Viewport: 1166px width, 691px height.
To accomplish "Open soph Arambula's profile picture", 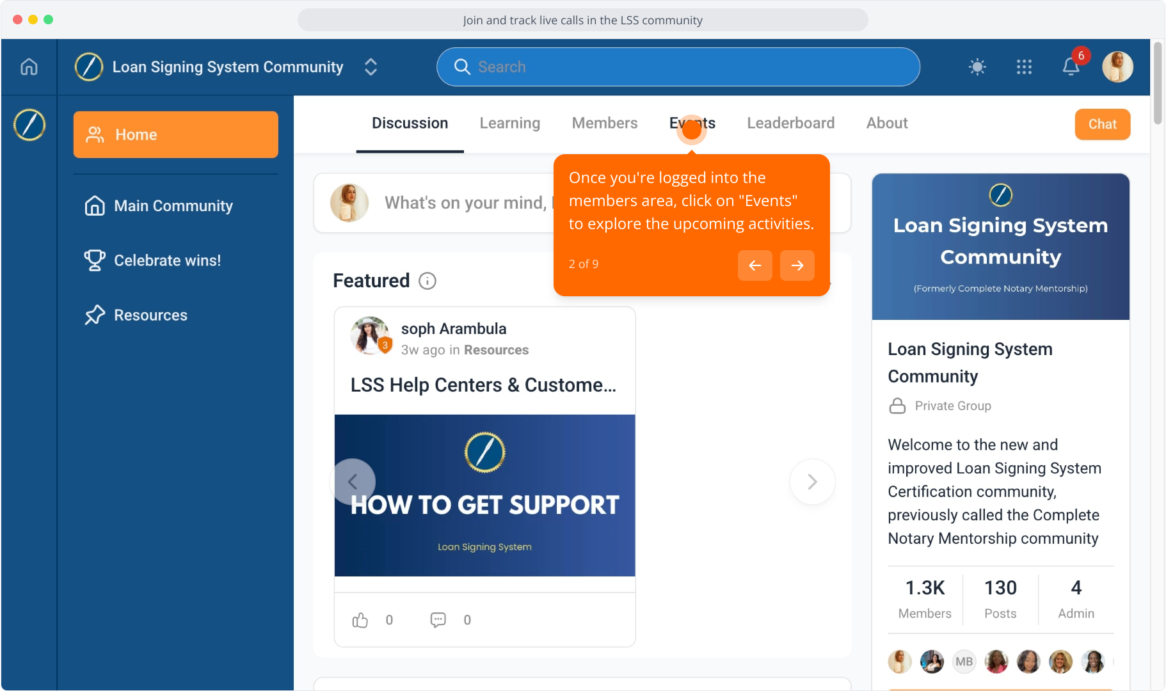I will pos(370,335).
